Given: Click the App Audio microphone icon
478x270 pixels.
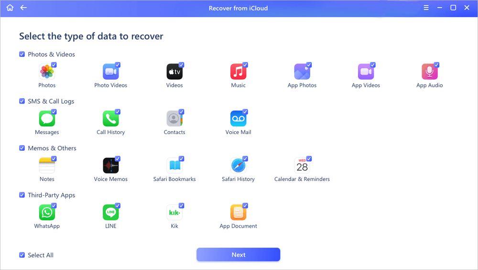Looking at the screenshot, I should tap(430, 72).
